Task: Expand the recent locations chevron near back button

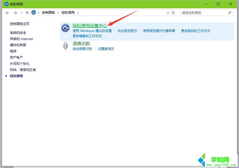Action: pos(22,13)
